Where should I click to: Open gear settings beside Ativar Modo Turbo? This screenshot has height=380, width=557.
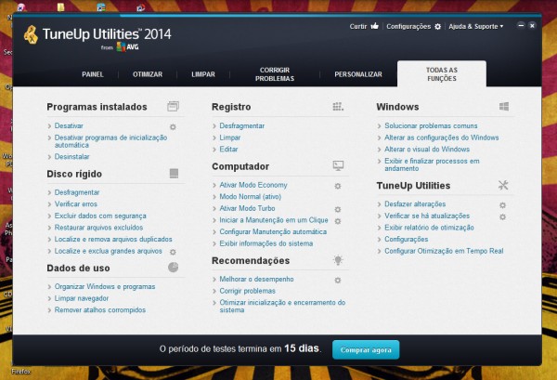click(338, 209)
